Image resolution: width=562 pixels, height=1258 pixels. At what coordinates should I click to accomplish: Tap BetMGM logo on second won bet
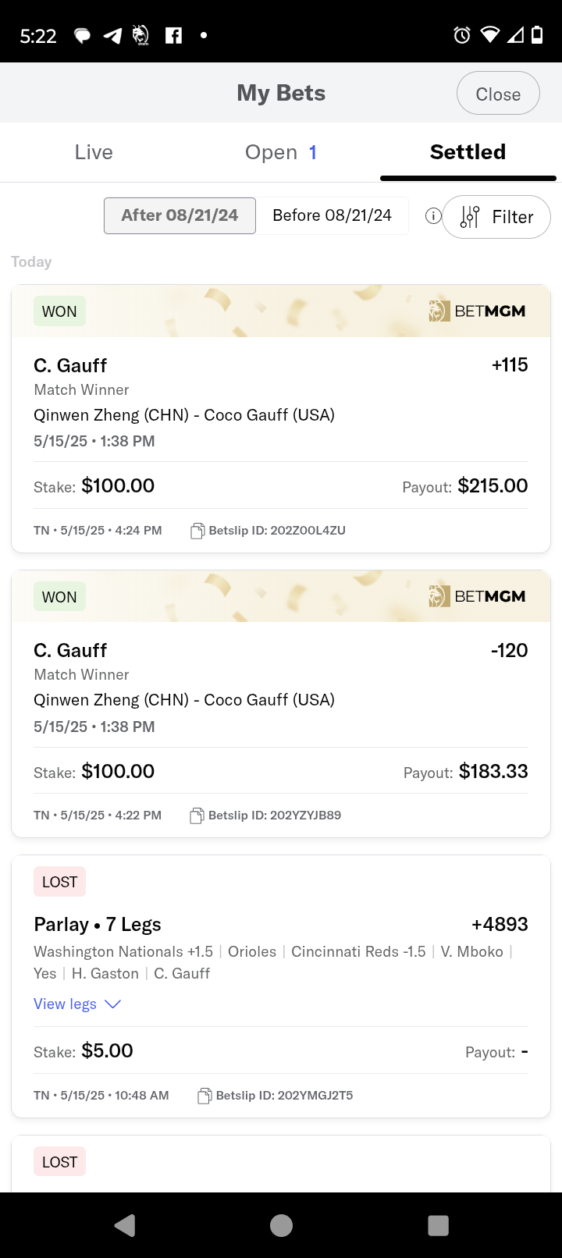pyautogui.click(x=477, y=597)
